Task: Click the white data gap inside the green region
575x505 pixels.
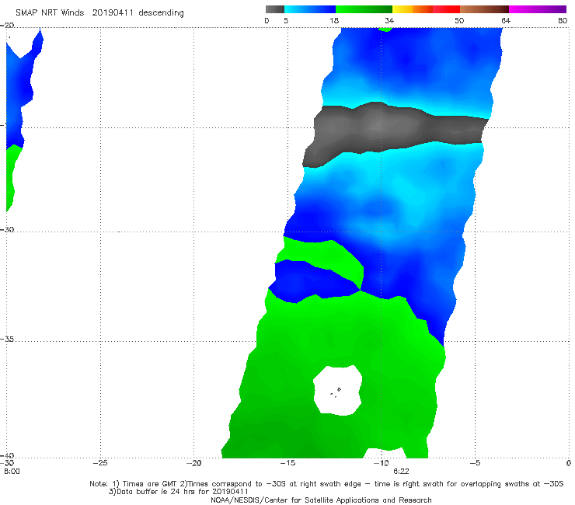Action: pyautogui.click(x=338, y=391)
